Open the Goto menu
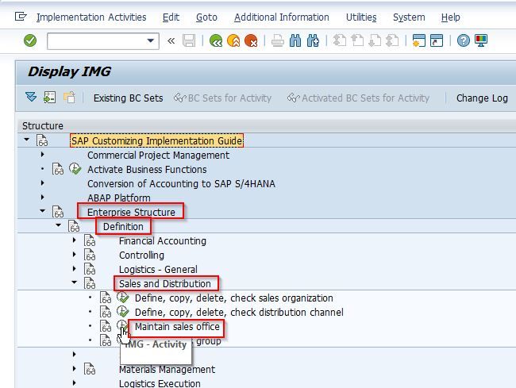This screenshot has height=388, width=516. click(206, 17)
